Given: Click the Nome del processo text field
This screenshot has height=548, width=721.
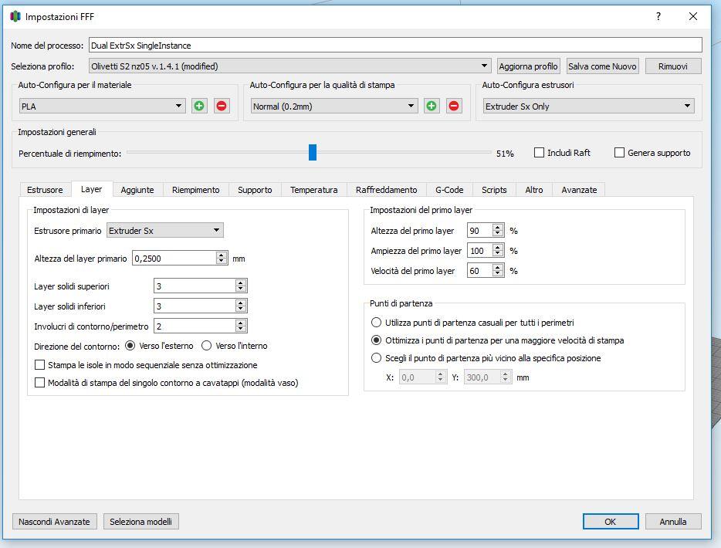Looking at the screenshot, I should tap(395, 46).
